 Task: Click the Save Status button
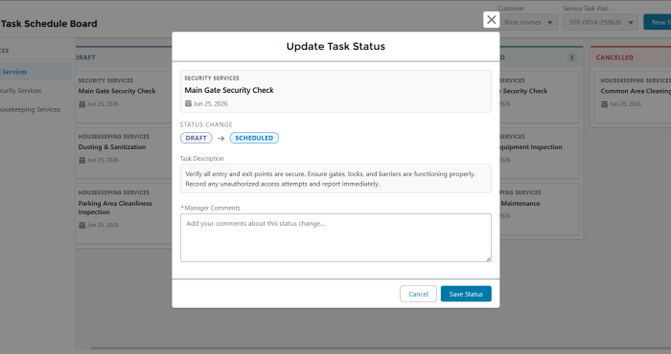tap(466, 294)
